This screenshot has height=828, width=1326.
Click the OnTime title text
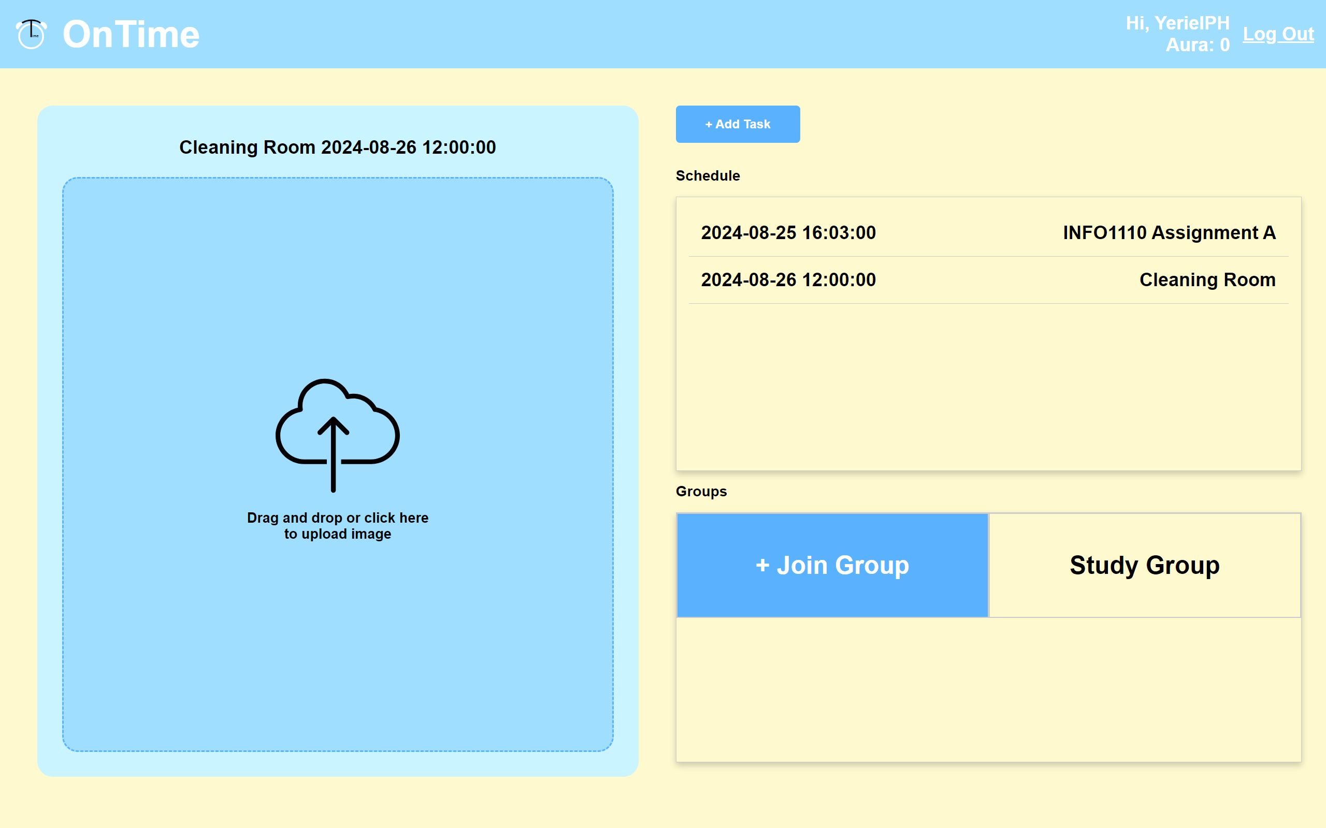131,34
